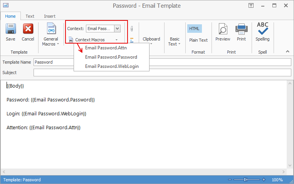
Task: Switch format to Plain Text
Action: tap(198, 40)
